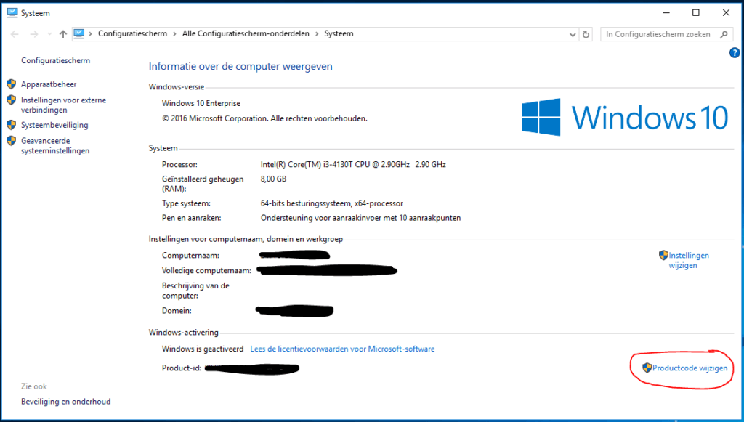Click the Systeem window title icon
The width and height of the screenshot is (744, 422).
[12, 13]
